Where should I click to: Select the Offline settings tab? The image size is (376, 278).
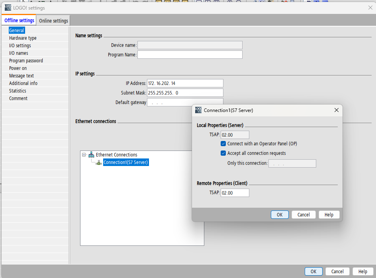(x=19, y=20)
